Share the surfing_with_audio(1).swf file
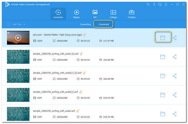This screenshot has height=124, width=188. click(x=175, y=95)
